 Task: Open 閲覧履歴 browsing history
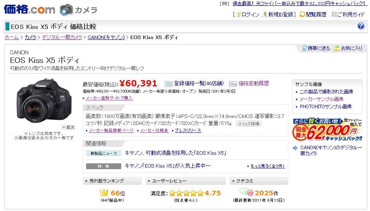click(x=313, y=14)
